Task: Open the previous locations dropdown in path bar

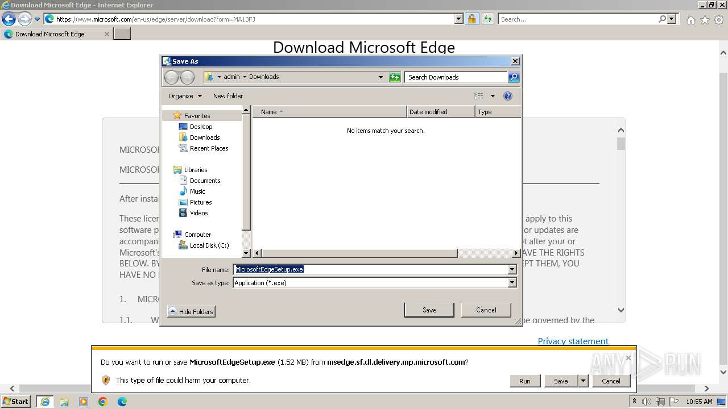Action: (380, 77)
